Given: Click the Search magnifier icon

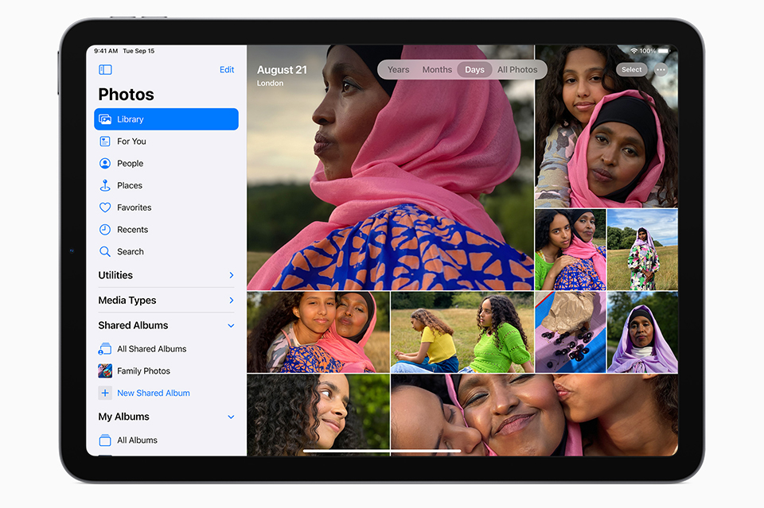Looking at the screenshot, I should point(105,251).
